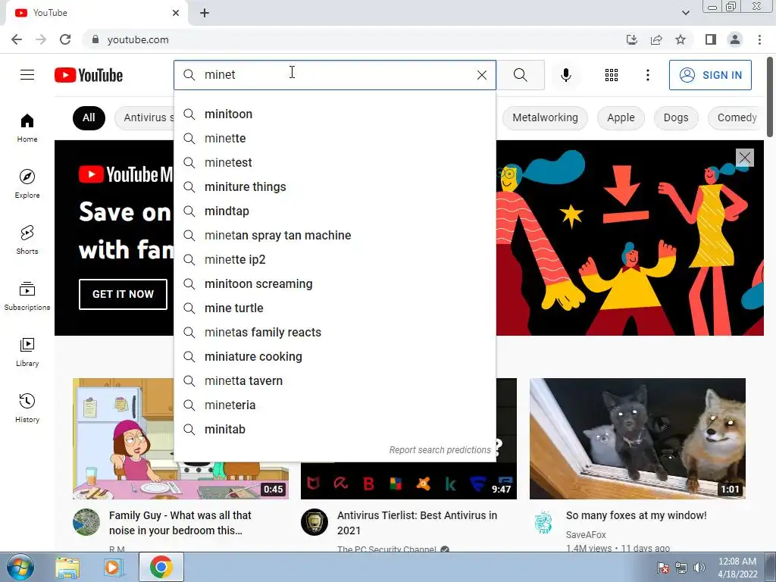
Task: Open File Explorer from taskbar
Action: pyautogui.click(x=67, y=567)
